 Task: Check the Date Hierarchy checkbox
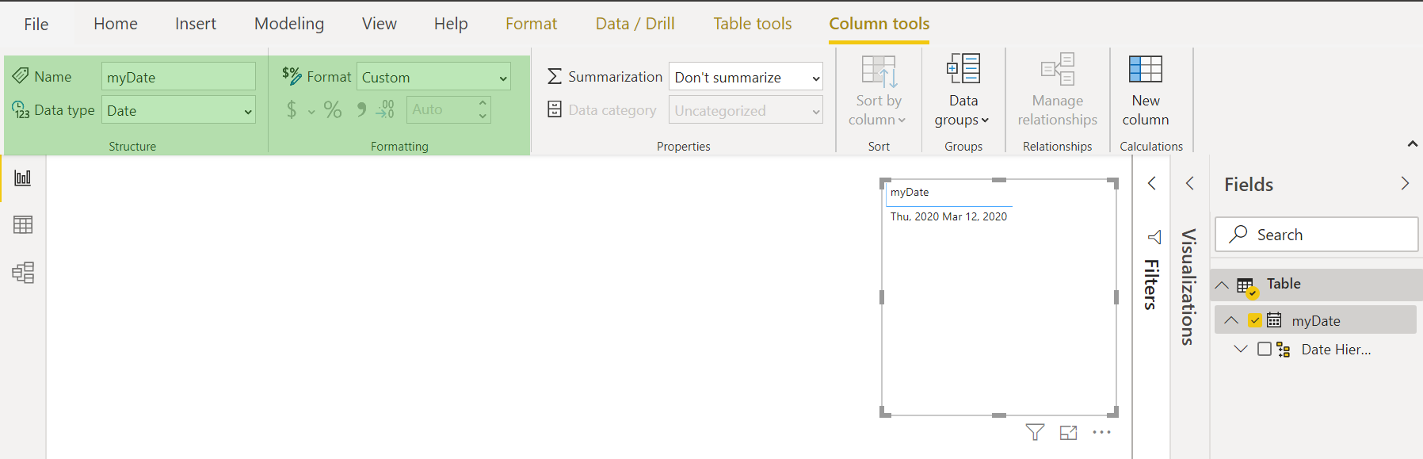pyautogui.click(x=1265, y=349)
